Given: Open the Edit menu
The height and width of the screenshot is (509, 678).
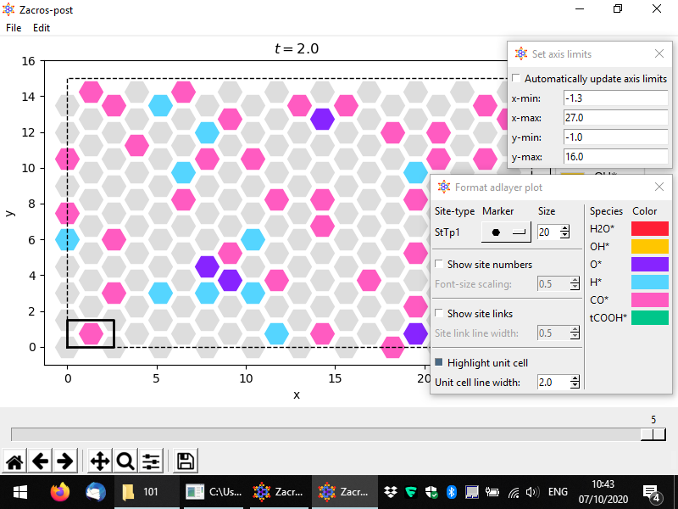Looking at the screenshot, I should [42, 28].
